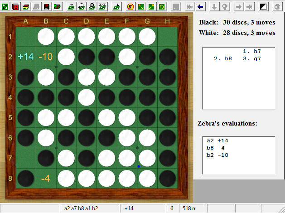Click the grey square icon beside rotate

coord(176,7)
